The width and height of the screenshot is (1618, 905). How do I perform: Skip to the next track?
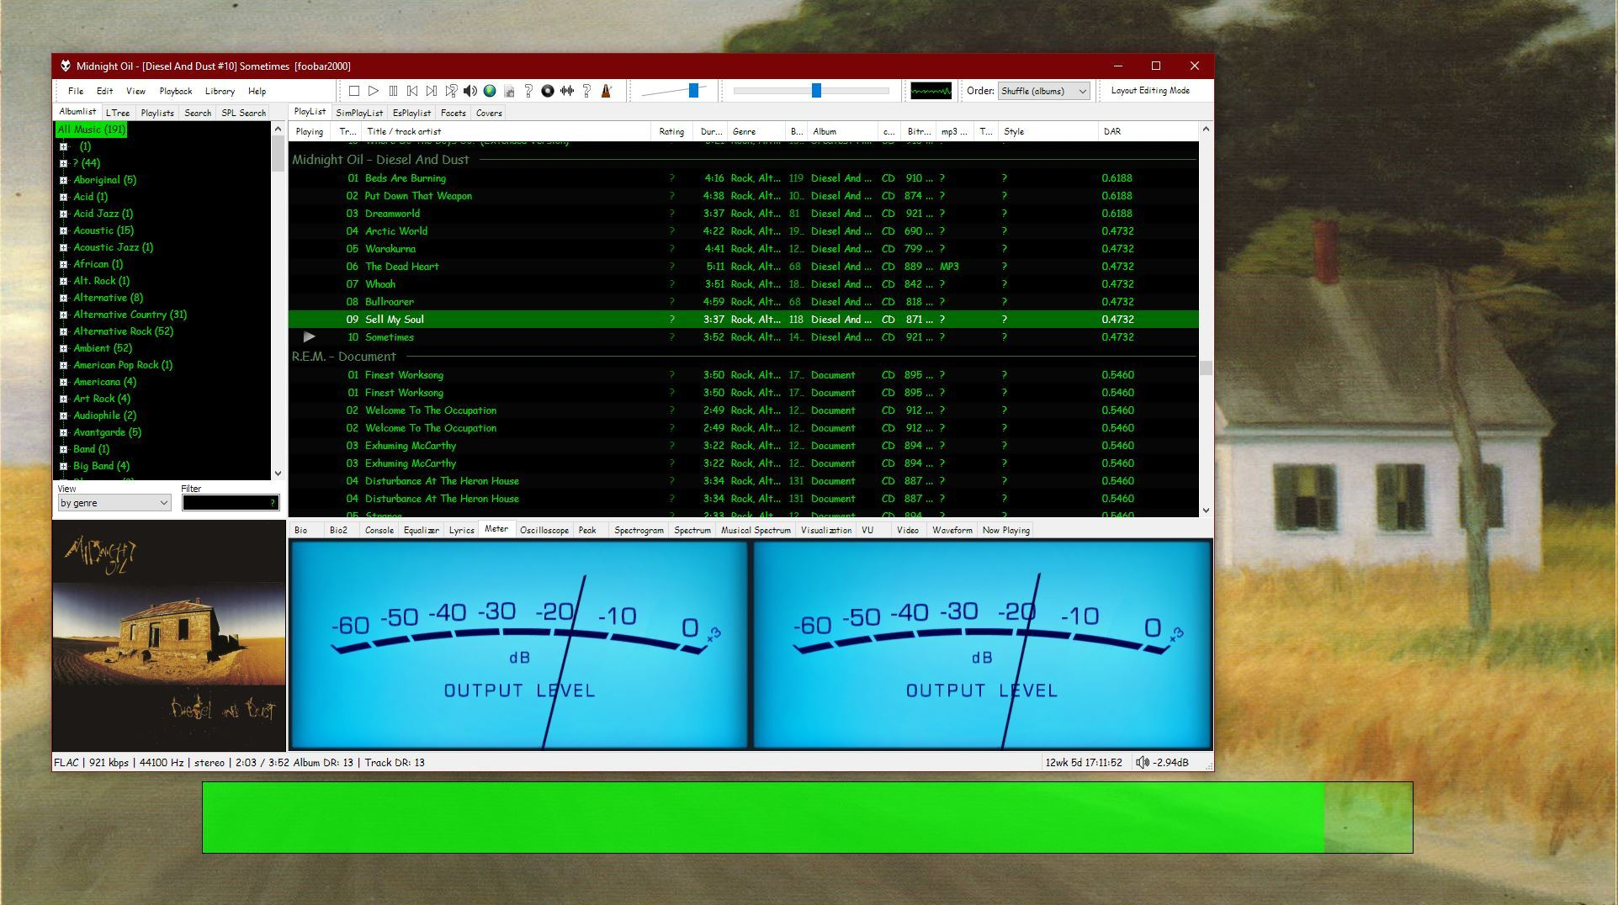pyautogui.click(x=432, y=91)
